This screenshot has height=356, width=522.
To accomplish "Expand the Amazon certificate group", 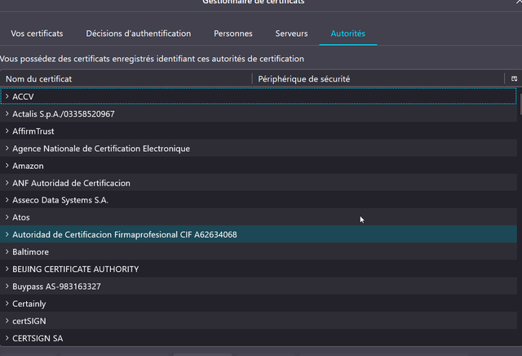I will coord(7,166).
